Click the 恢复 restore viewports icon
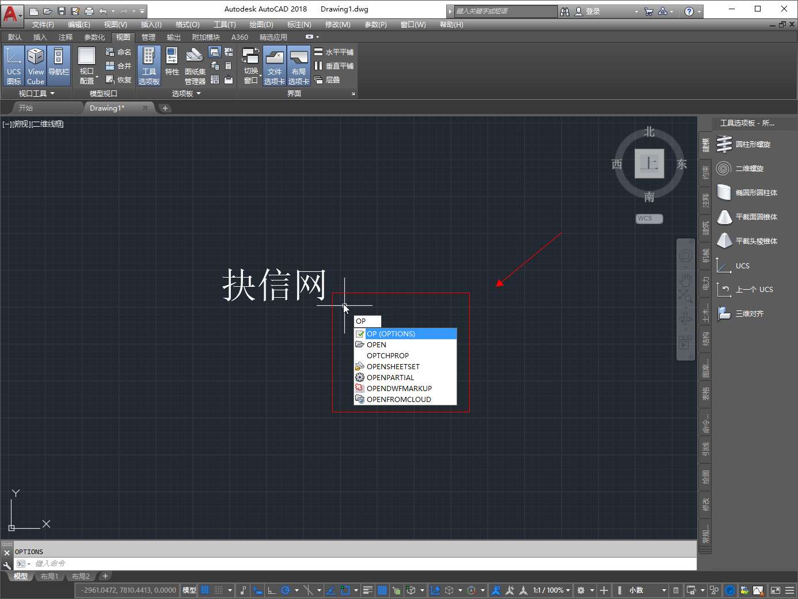This screenshot has width=798, height=599. point(118,79)
